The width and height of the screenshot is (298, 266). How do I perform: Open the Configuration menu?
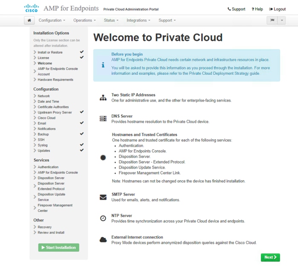52,20
